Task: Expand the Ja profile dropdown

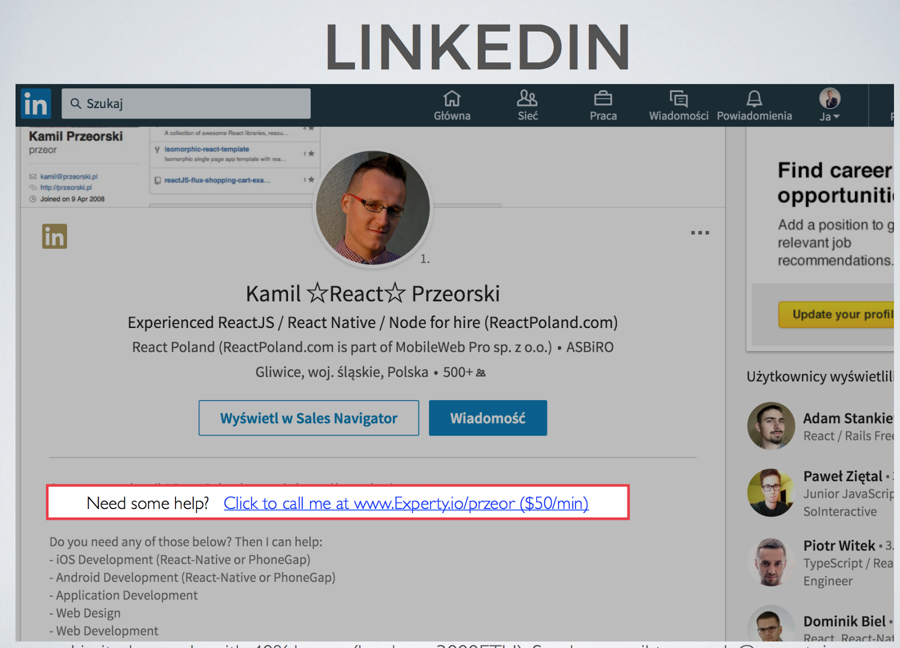Action: pyautogui.click(x=830, y=105)
